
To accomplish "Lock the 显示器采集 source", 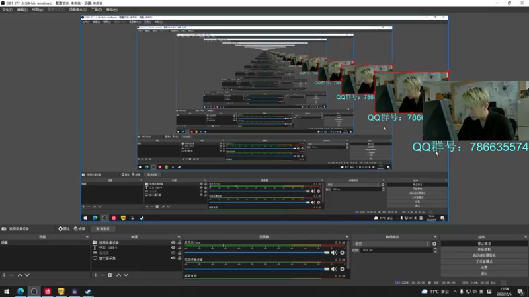I will pos(179,258).
